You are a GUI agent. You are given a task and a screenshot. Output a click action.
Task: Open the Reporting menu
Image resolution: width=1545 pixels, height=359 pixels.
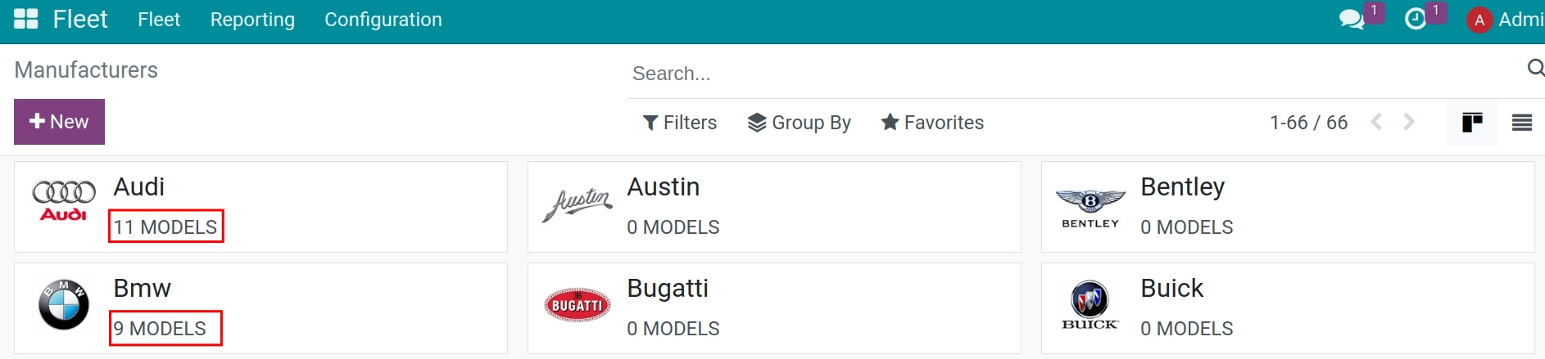pyautogui.click(x=252, y=20)
